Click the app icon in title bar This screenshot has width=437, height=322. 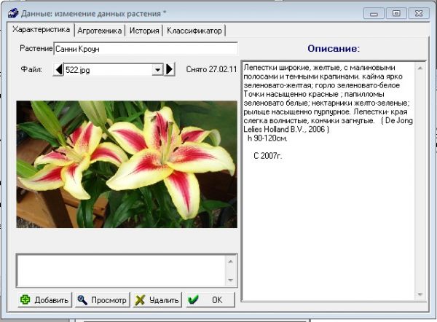tap(12, 13)
